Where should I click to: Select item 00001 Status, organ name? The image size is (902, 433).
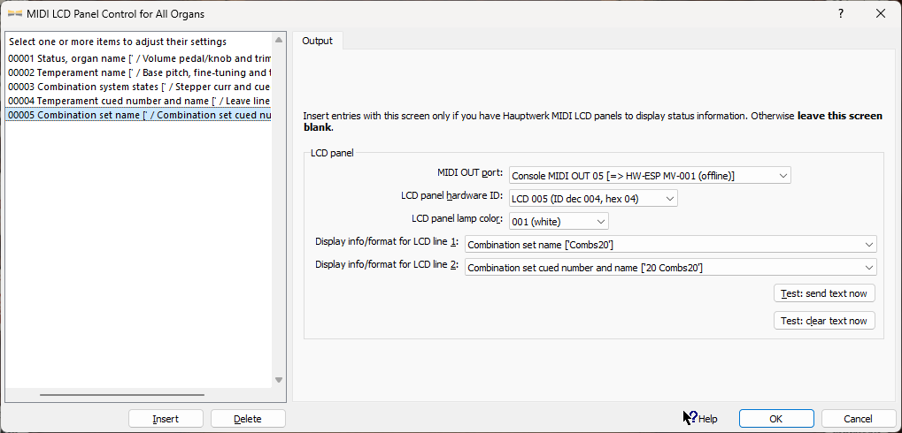[x=138, y=58]
